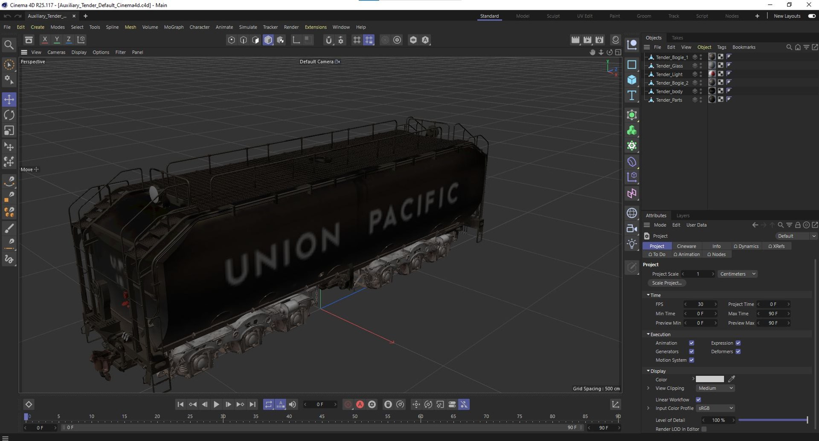Viewport: 819px width, 441px height.
Task: Click the Coordinate System icon
Action: pyautogui.click(x=81, y=40)
